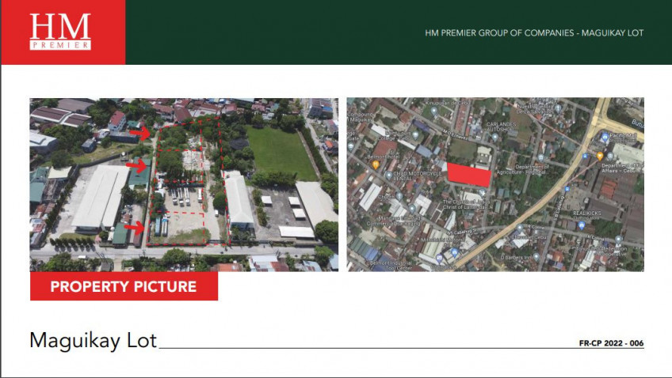Screen dimensions: 672x378
Task: Click the Saint Louis College map pin
Action: coord(415,135)
